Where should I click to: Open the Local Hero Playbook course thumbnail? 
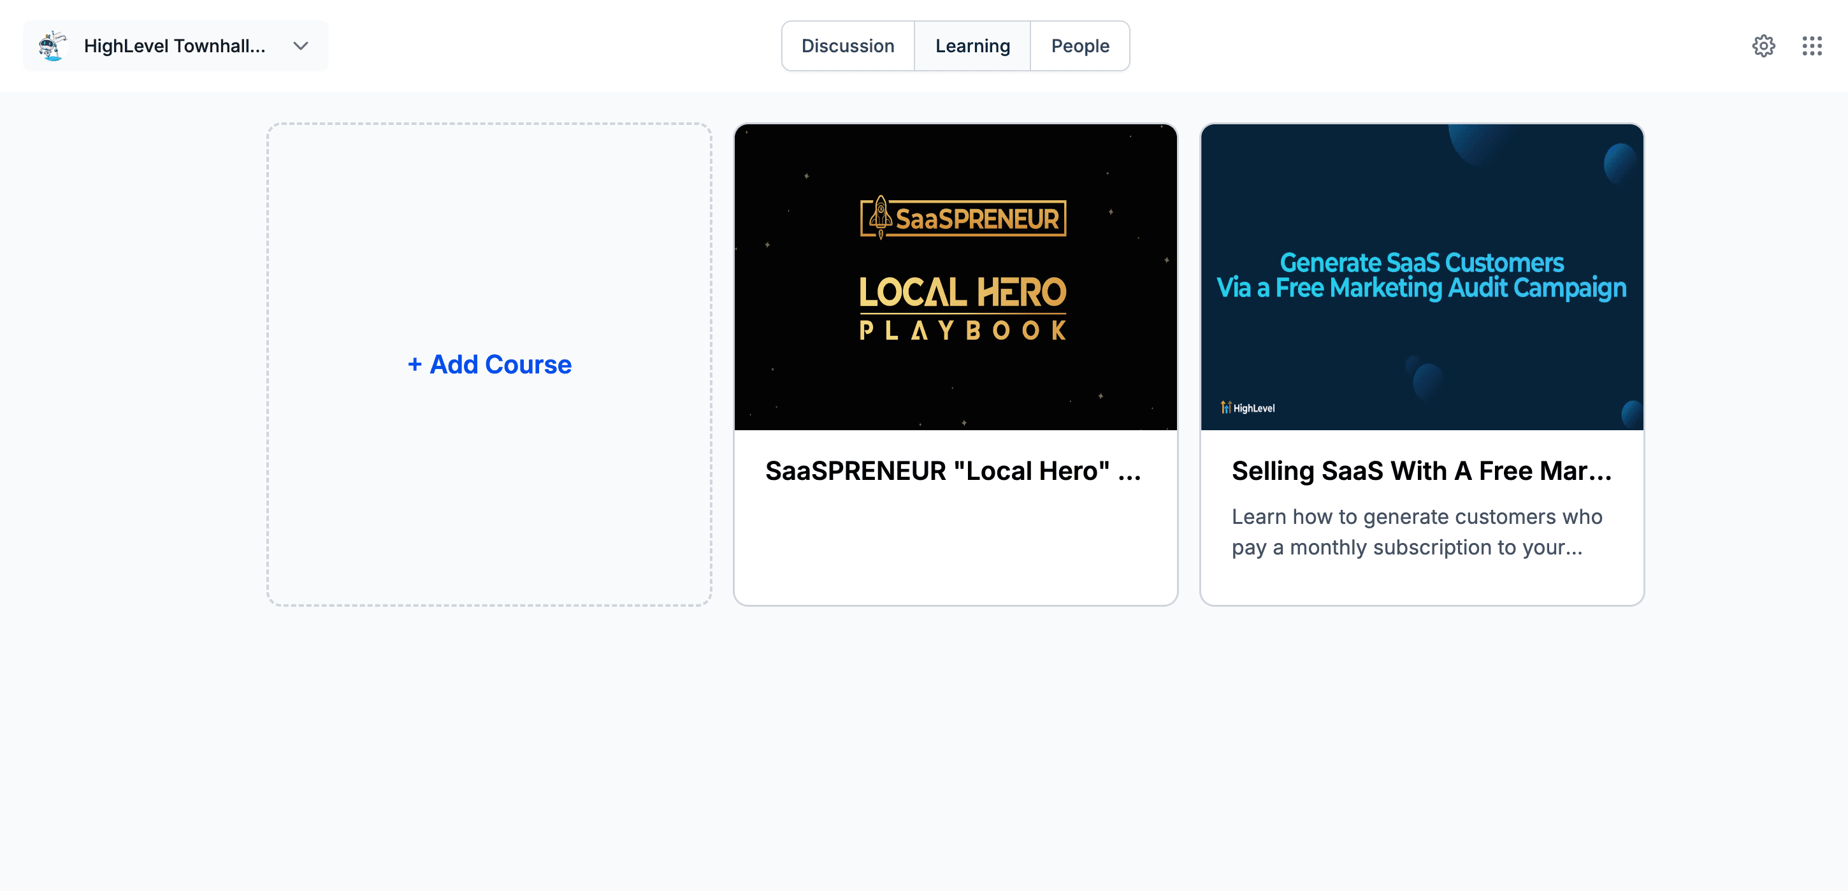tap(956, 277)
